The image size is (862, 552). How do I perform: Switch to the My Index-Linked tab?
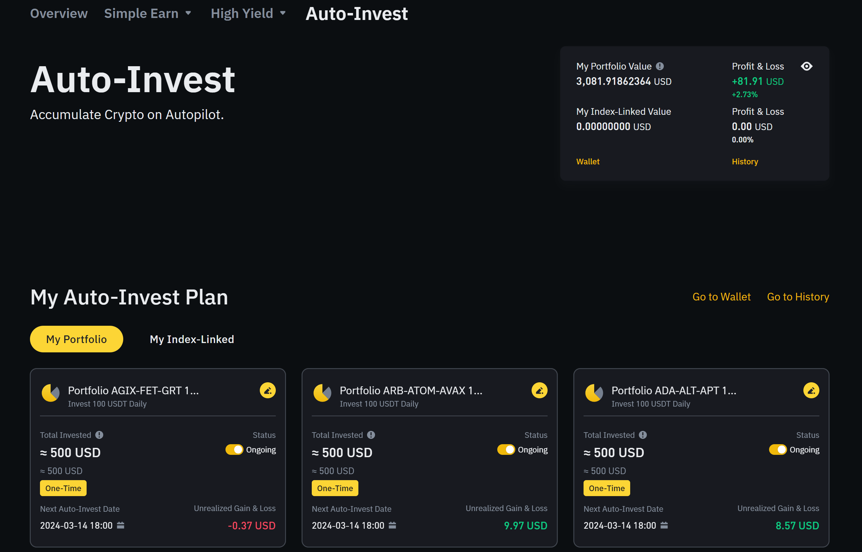coord(192,339)
